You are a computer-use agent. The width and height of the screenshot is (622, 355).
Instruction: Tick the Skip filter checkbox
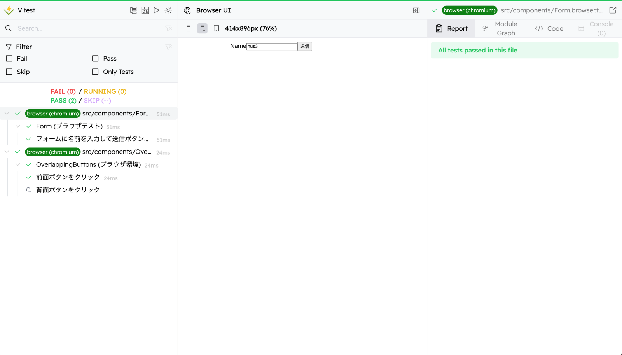point(9,72)
